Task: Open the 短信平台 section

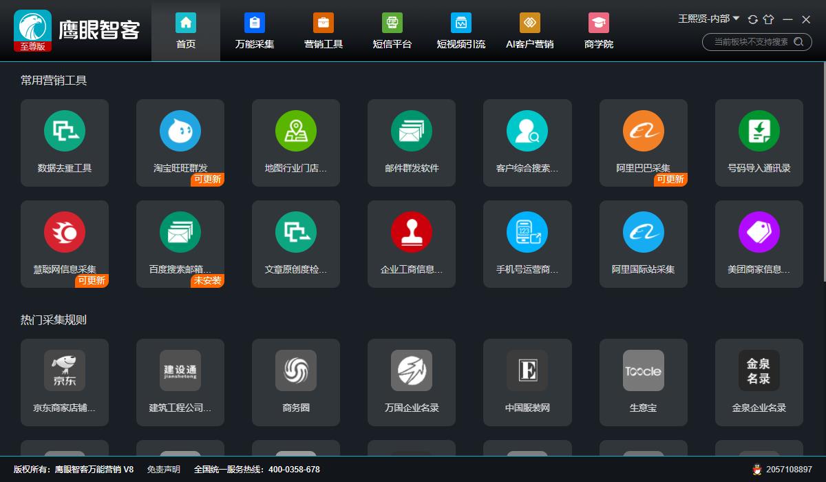Action: coord(392,31)
